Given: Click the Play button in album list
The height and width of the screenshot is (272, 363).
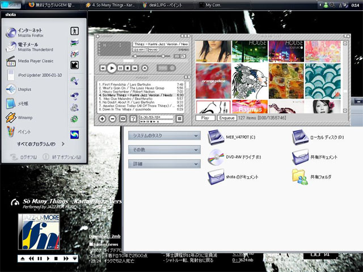Looking at the screenshot, I should [x=205, y=118].
